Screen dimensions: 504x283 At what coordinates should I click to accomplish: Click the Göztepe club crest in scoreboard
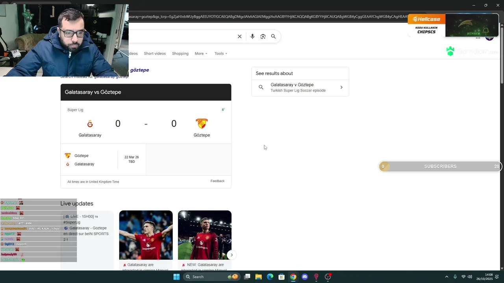coord(202,123)
